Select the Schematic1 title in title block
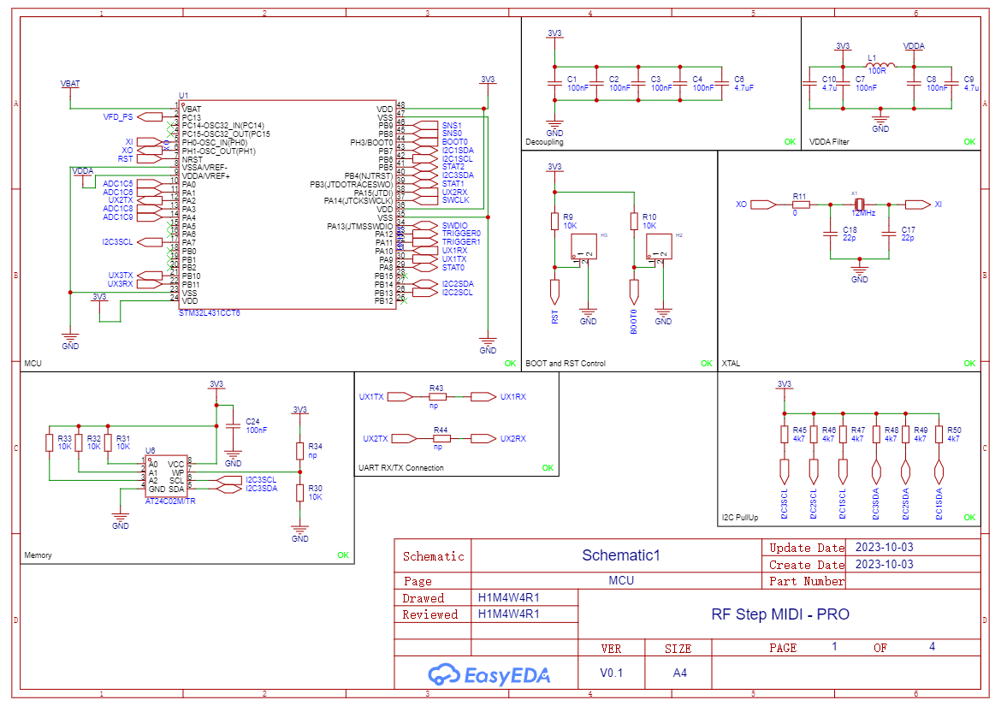 pyautogui.click(x=621, y=555)
